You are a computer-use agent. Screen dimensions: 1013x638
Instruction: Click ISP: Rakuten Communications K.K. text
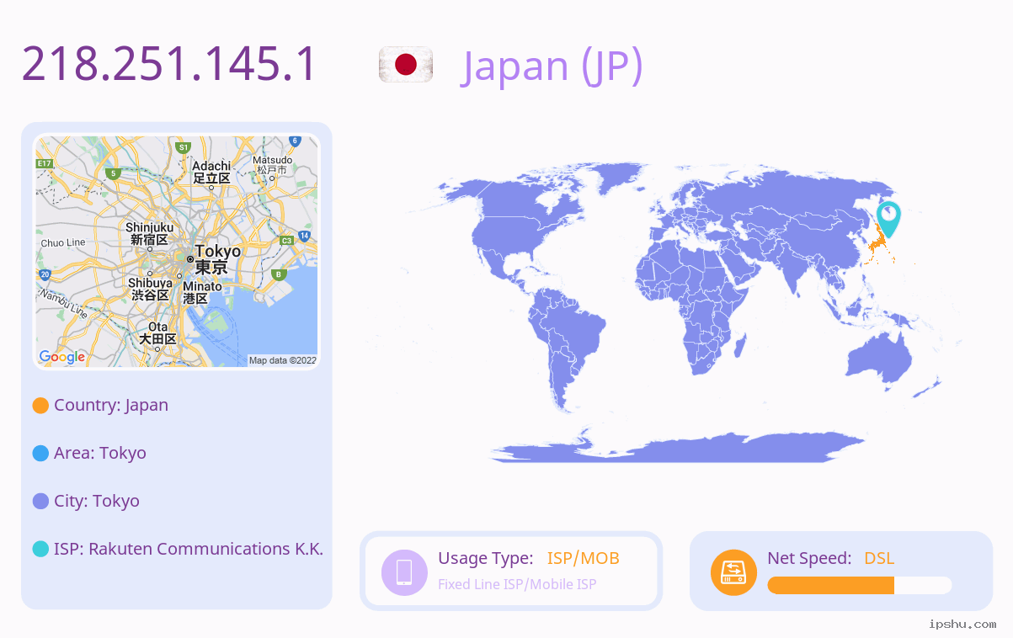(189, 549)
